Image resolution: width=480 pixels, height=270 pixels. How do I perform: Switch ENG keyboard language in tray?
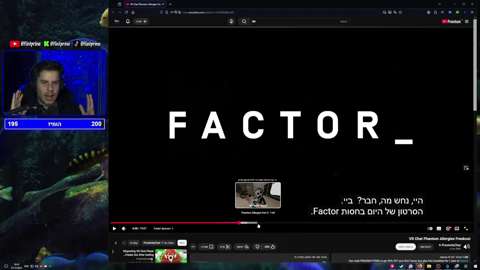tap(26, 266)
